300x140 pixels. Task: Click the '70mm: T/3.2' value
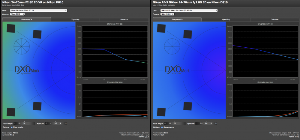(x=143, y=137)
